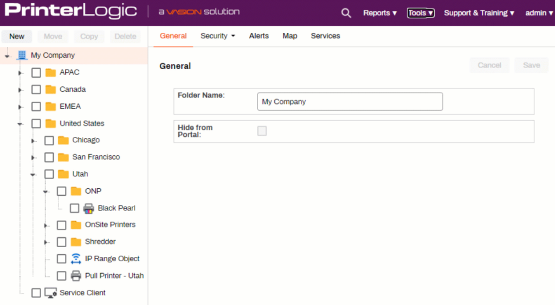555x305 pixels.
Task: Check the Service Client checkbox
Action: click(36, 293)
